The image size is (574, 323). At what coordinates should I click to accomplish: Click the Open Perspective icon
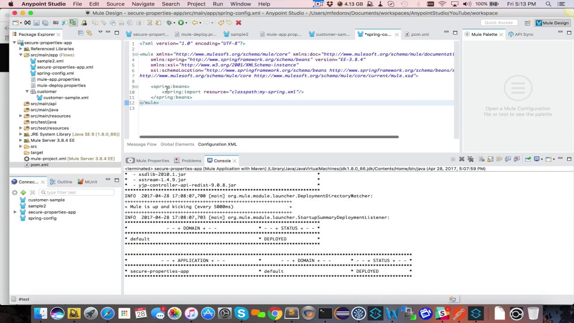click(x=527, y=23)
